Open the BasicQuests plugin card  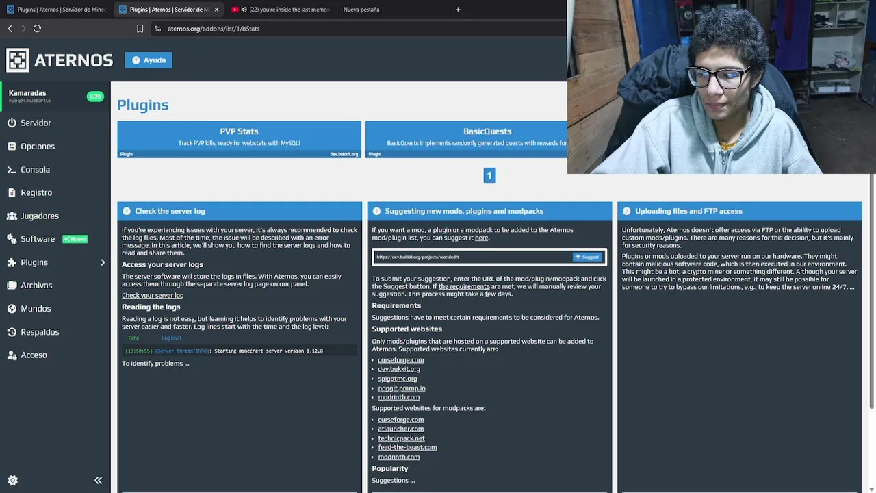coord(466,140)
